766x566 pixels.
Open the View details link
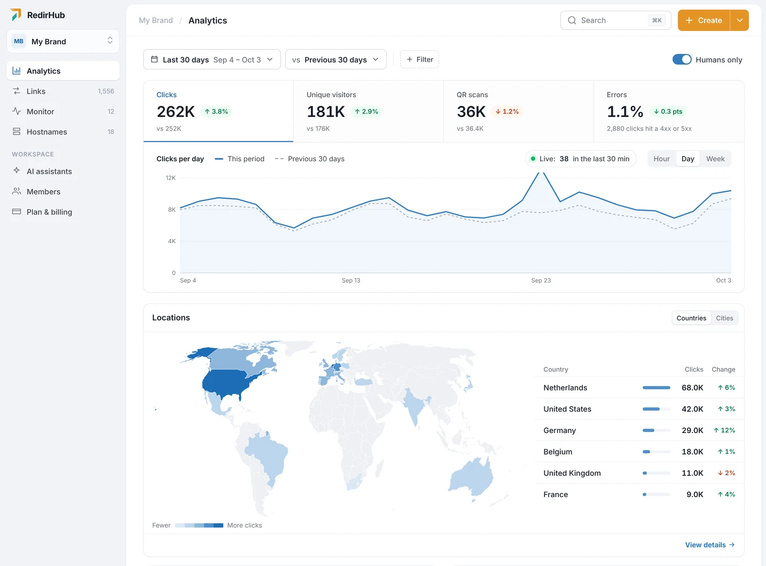point(710,545)
